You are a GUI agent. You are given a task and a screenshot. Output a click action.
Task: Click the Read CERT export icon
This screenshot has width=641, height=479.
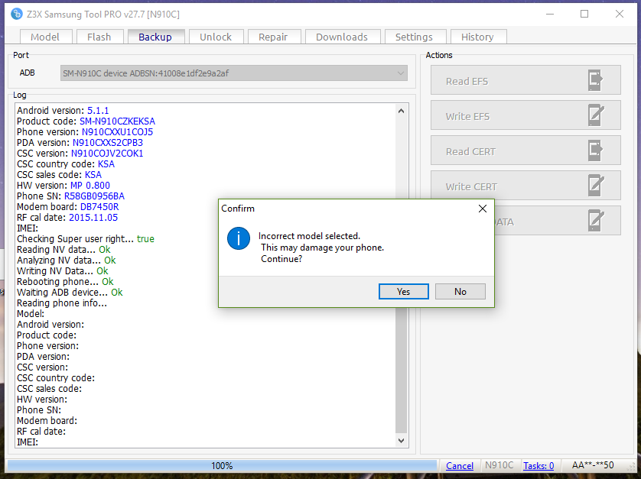[595, 150]
